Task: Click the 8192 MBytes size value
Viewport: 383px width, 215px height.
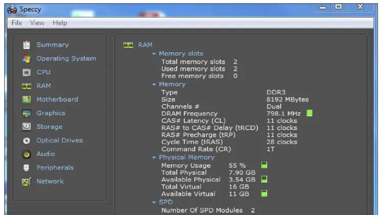Action: tap(288, 100)
